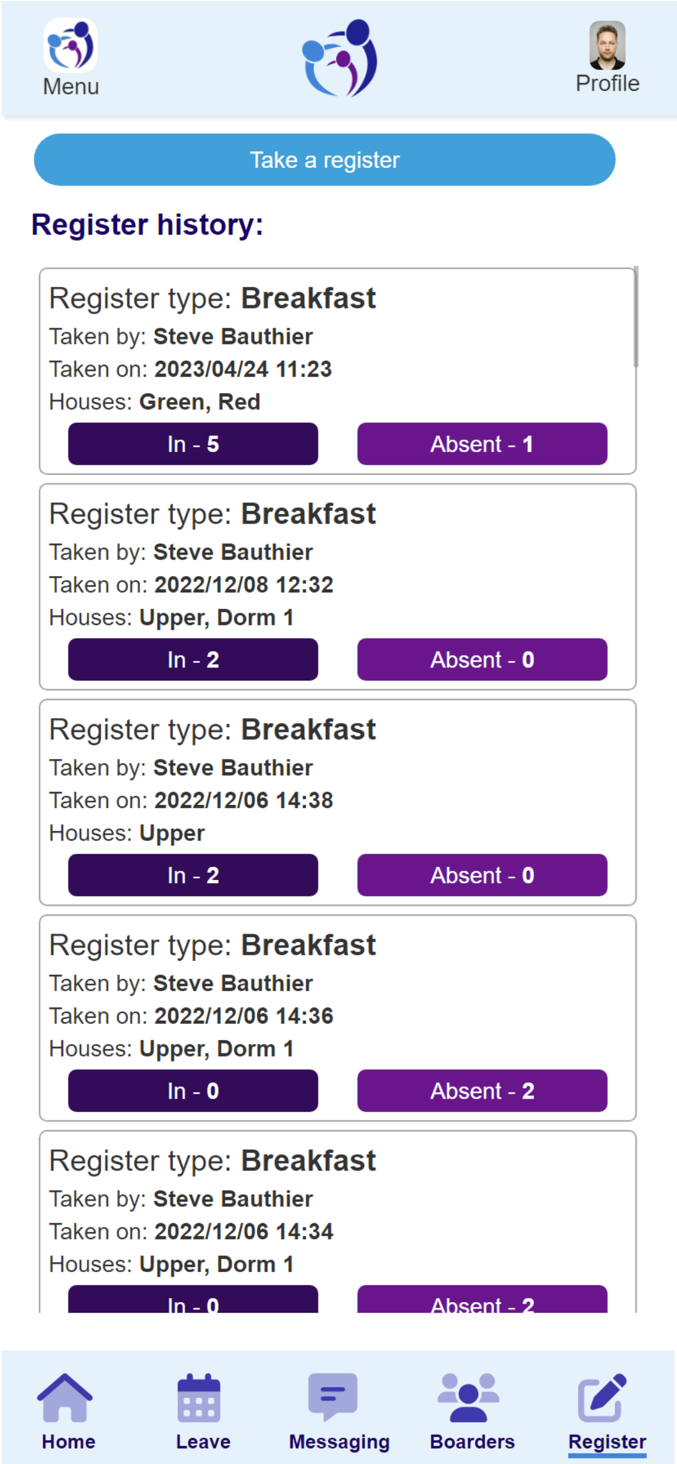
Task: Show Absent - 1 list for Green, Red register
Action: [x=482, y=444]
